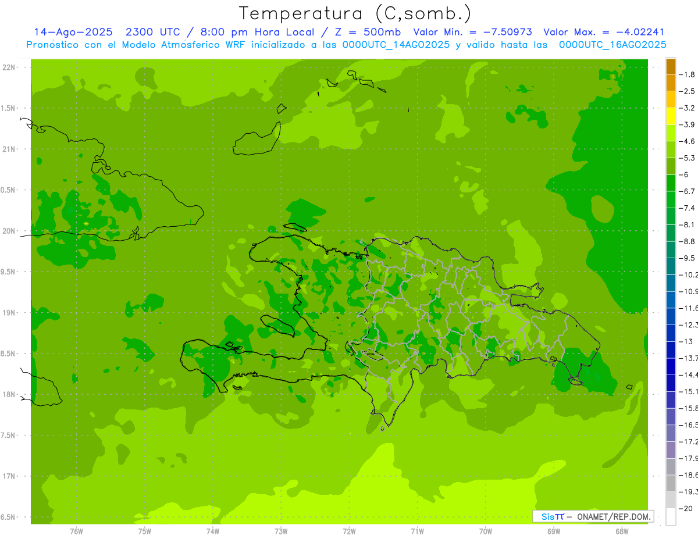Click the '-20' color scale label
This screenshot has height=539, width=698.
point(686,508)
